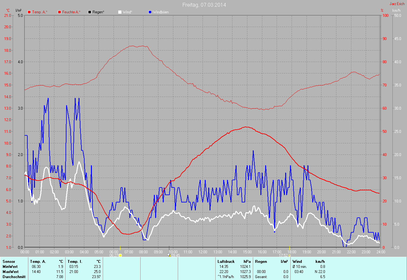Click the "Luftdruck" column header
The width and height of the screenshot is (407, 280).
tap(226, 262)
